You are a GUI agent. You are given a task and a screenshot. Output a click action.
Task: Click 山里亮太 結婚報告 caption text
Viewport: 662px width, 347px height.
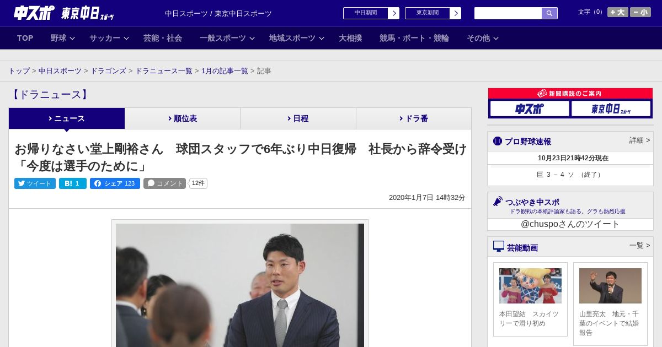[610, 323]
